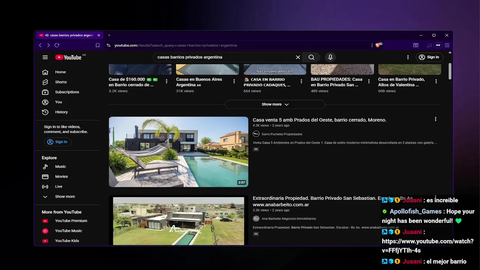Viewport: 480px width, 270px height.
Task: Select the casas barrios privados argentina tab
Action: pyautogui.click(x=70, y=35)
